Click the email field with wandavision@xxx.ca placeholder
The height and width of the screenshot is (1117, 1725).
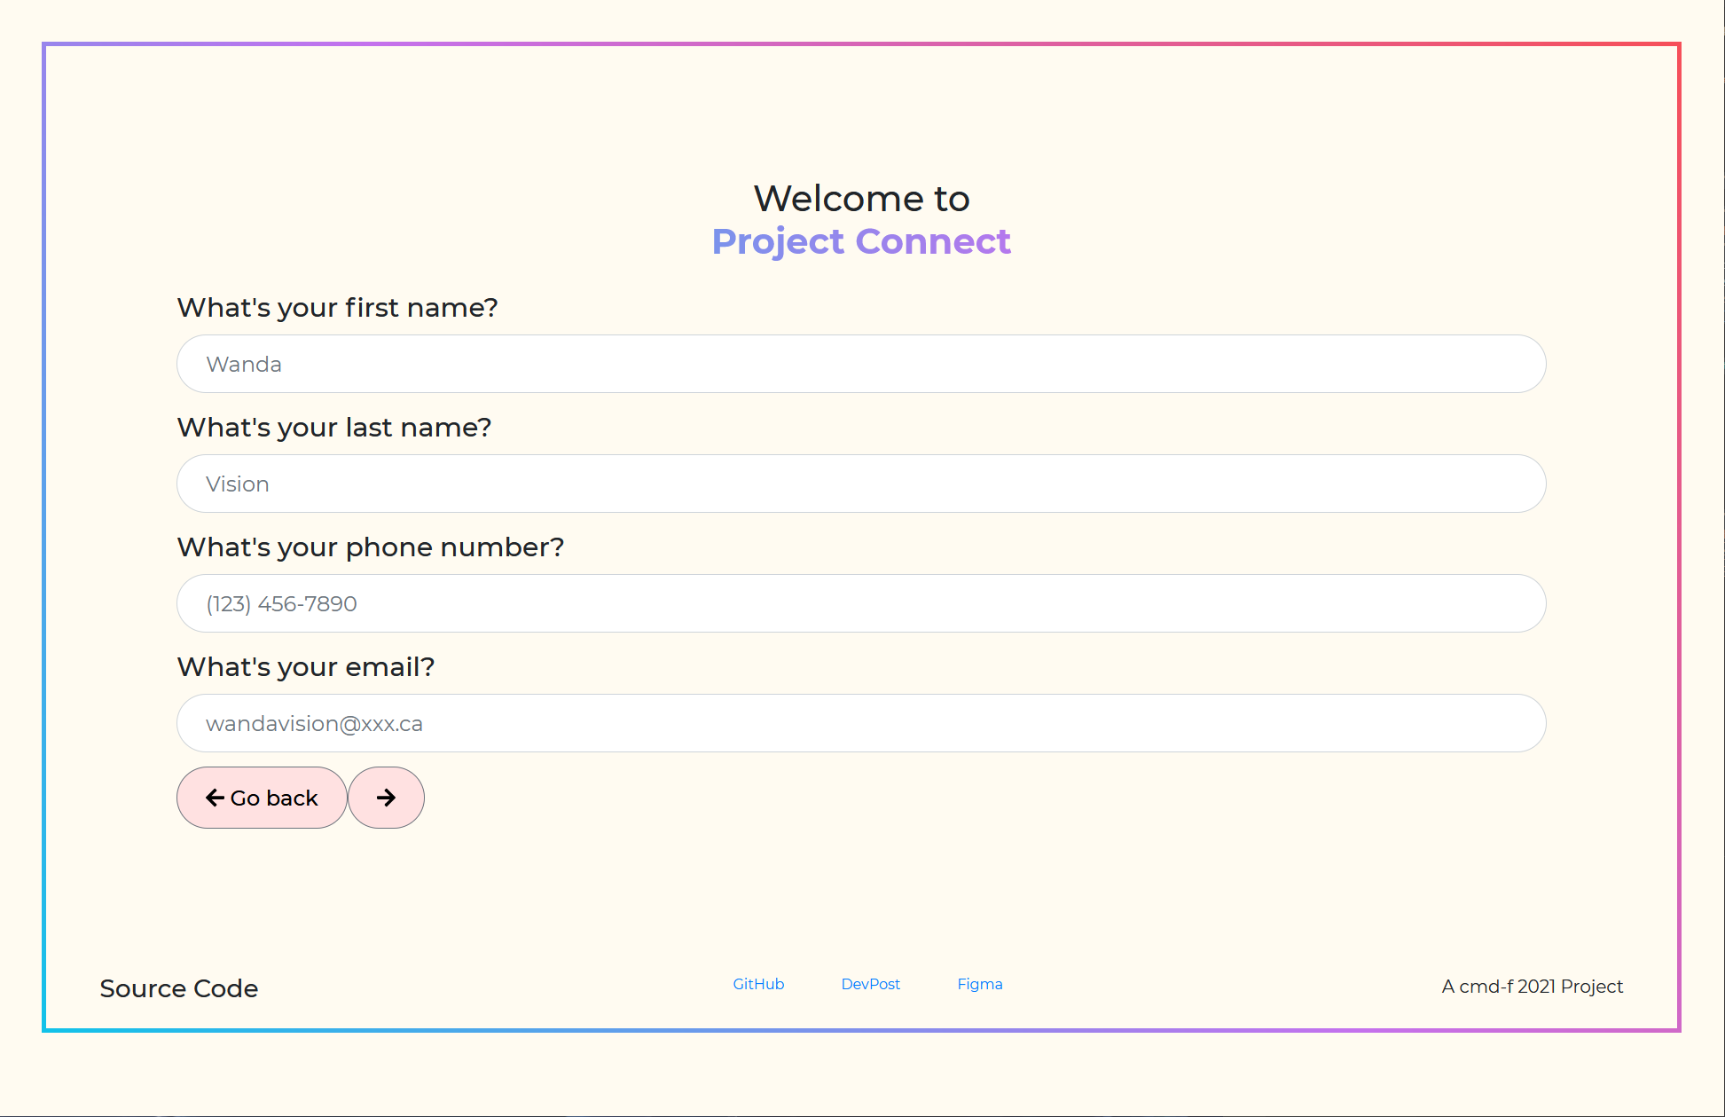(860, 723)
